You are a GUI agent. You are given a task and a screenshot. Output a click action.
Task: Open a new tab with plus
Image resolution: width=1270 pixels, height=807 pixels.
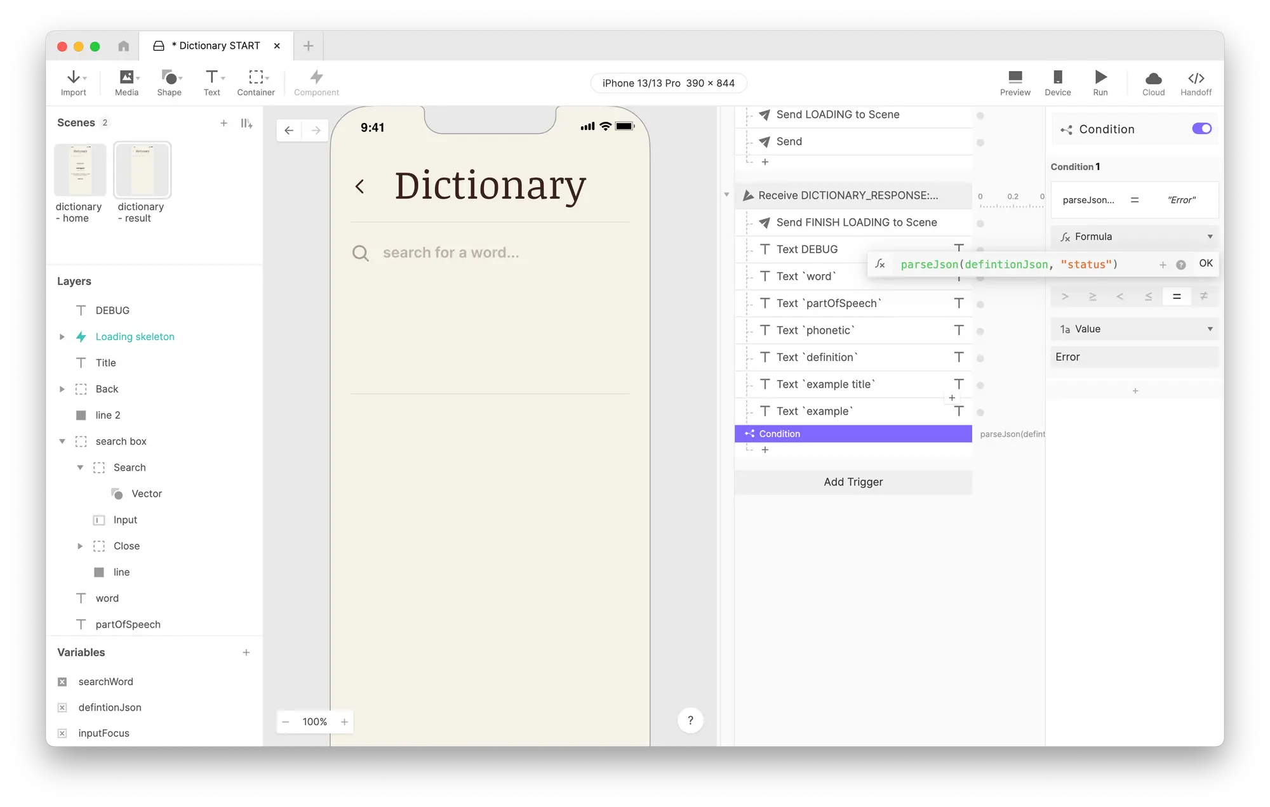[309, 46]
